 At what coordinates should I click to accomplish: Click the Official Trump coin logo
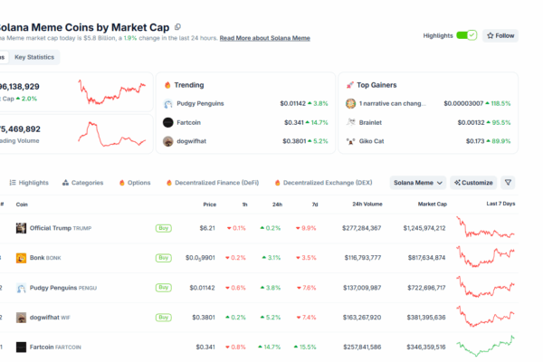pos(21,228)
